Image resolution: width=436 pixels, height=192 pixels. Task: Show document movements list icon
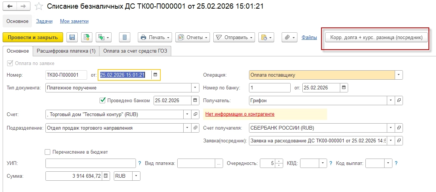125,37
